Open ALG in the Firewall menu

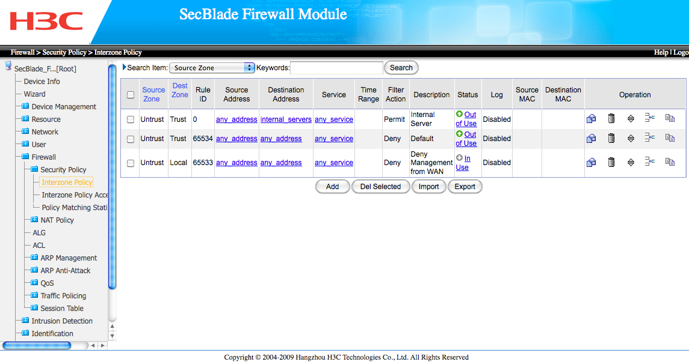pyautogui.click(x=39, y=233)
